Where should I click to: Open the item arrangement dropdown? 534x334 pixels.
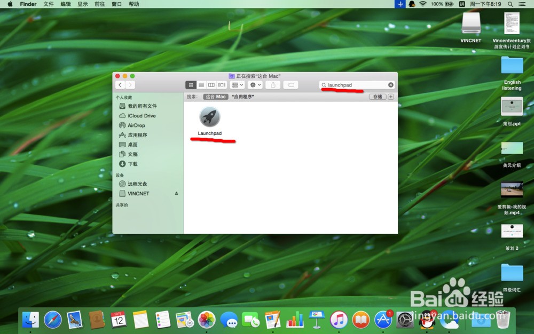238,85
